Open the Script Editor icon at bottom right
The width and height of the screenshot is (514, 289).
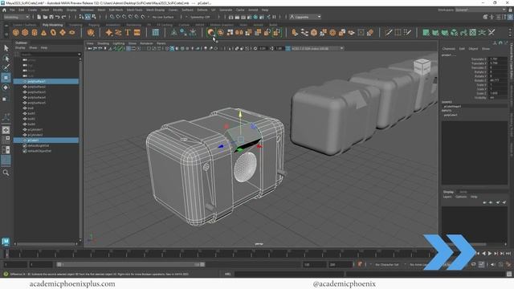click(x=508, y=274)
